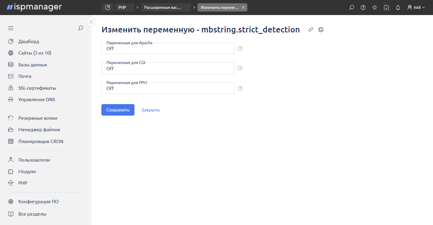Click the search icon in top bar
This screenshot has width=433, height=225.
click(x=351, y=8)
